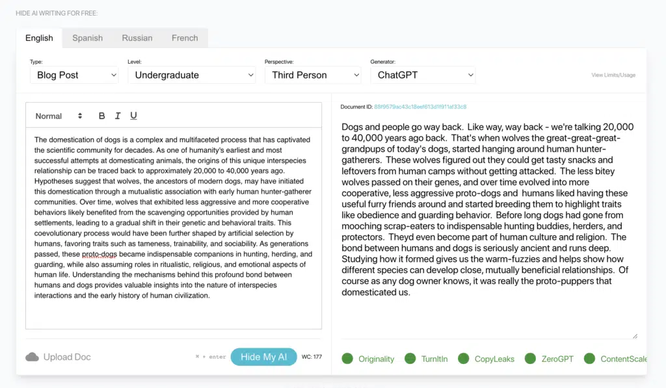Switch to the French language tab

(x=185, y=38)
